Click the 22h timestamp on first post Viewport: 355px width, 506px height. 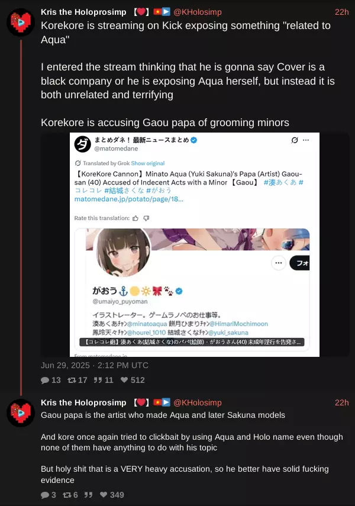click(342, 12)
